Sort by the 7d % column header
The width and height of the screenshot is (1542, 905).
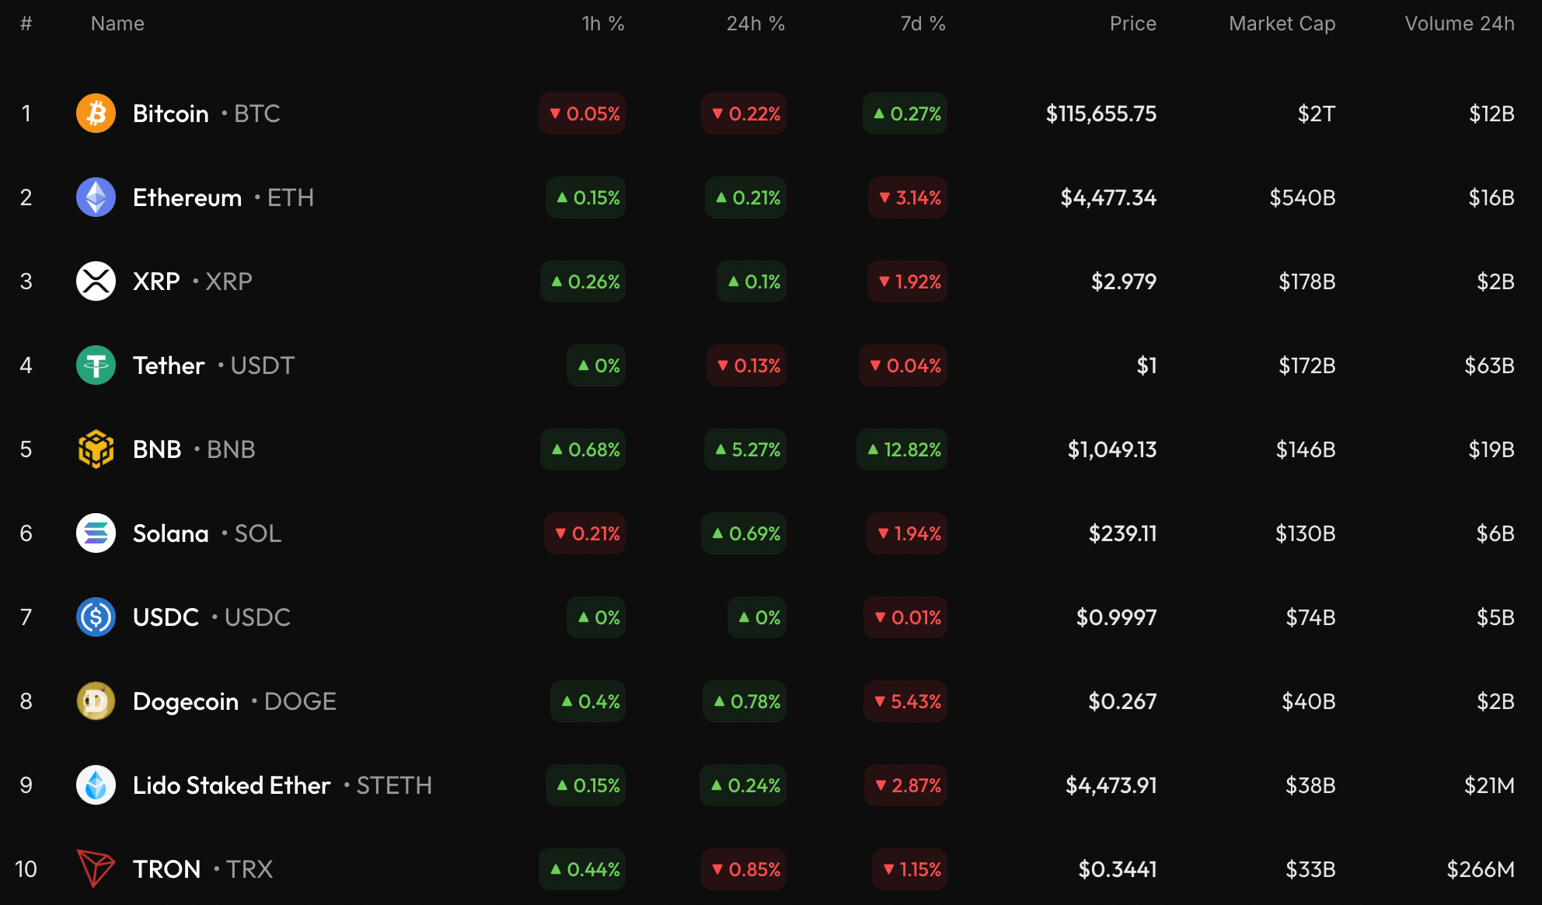[923, 23]
